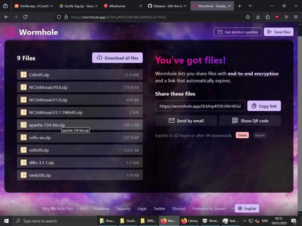Open tracking protection shield icon
Viewport: 302px width, 226px height.
pos(59,17)
